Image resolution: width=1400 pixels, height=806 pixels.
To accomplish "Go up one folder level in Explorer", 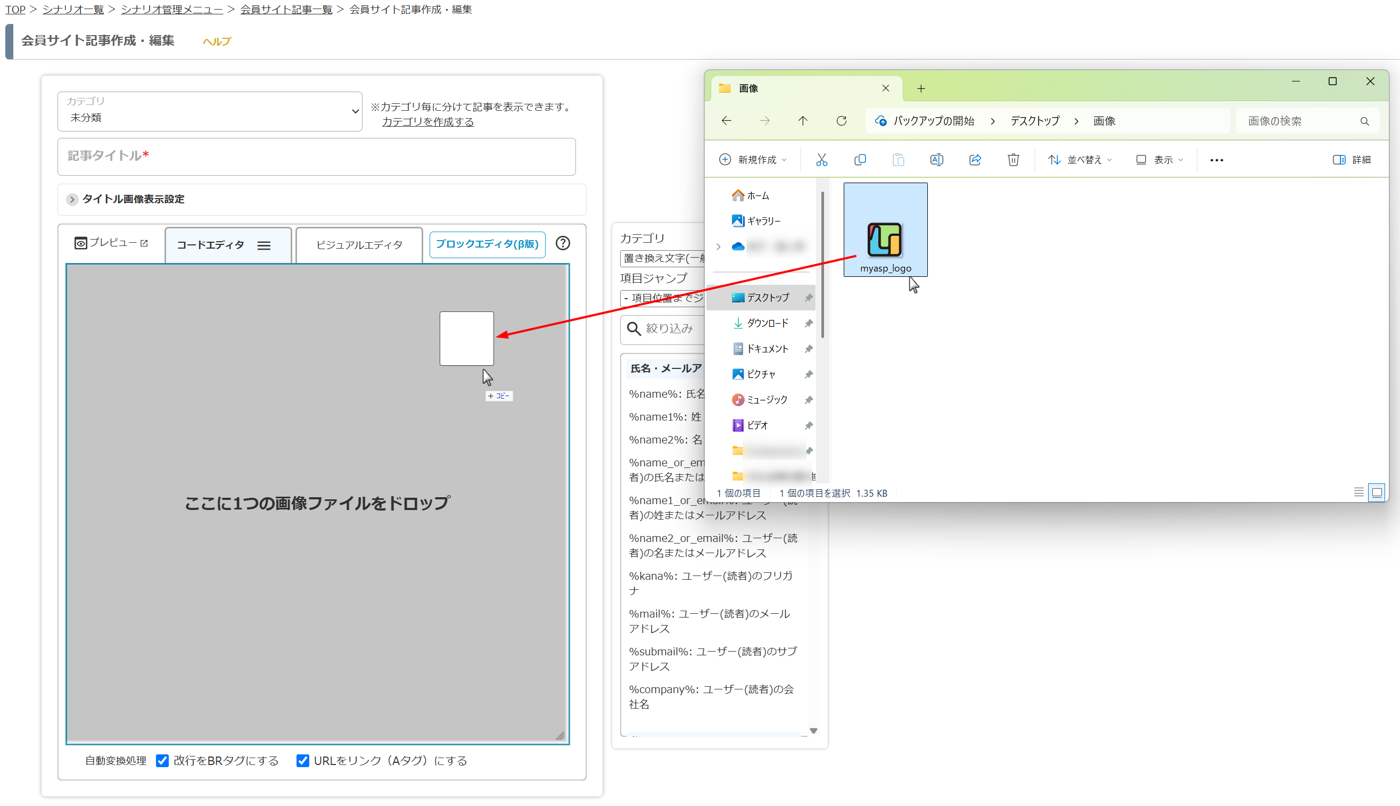I will click(803, 121).
